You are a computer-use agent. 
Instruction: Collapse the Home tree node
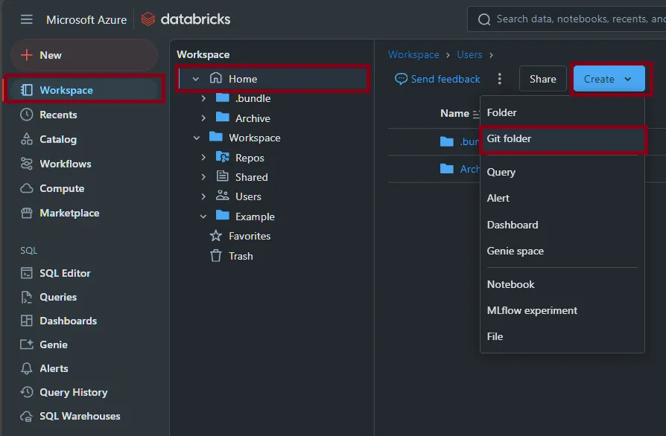pos(196,79)
